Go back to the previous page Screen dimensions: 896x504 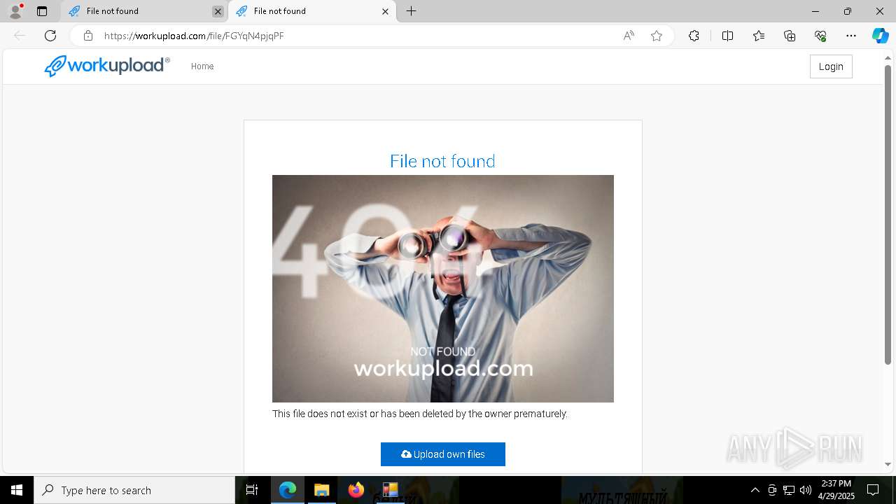[x=20, y=36]
